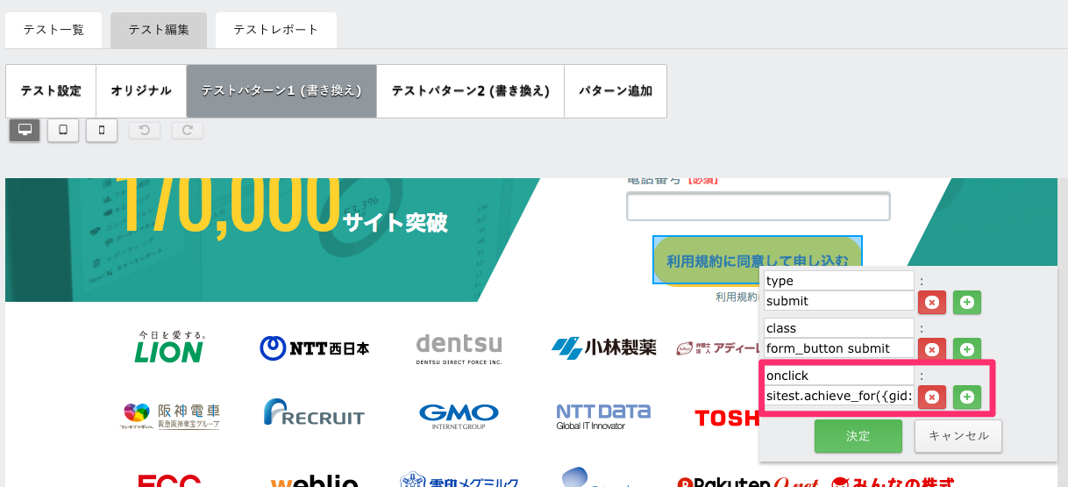
Task: Add attribute after the class row
Action: [967, 348]
